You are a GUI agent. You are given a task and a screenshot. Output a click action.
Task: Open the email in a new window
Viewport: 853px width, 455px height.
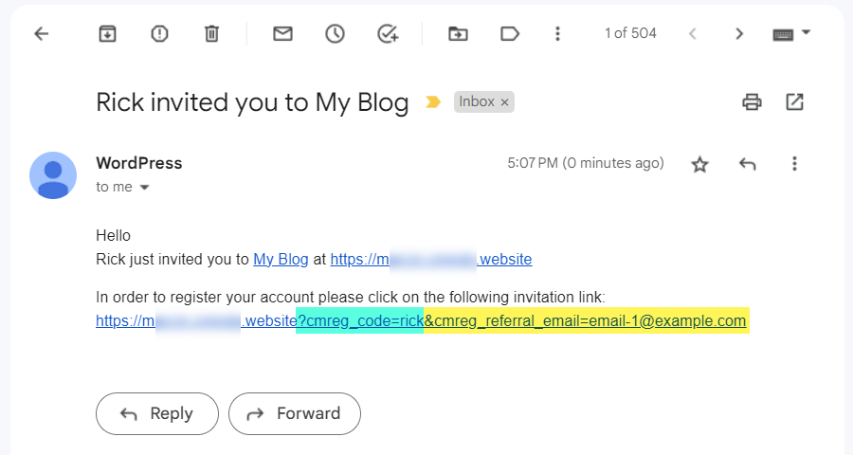794,101
